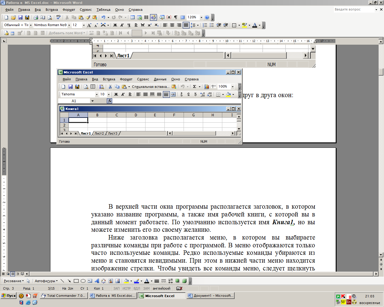
Task: Toggle italic К in Word formatting toolbar
Action: click(x=122, y=25)
